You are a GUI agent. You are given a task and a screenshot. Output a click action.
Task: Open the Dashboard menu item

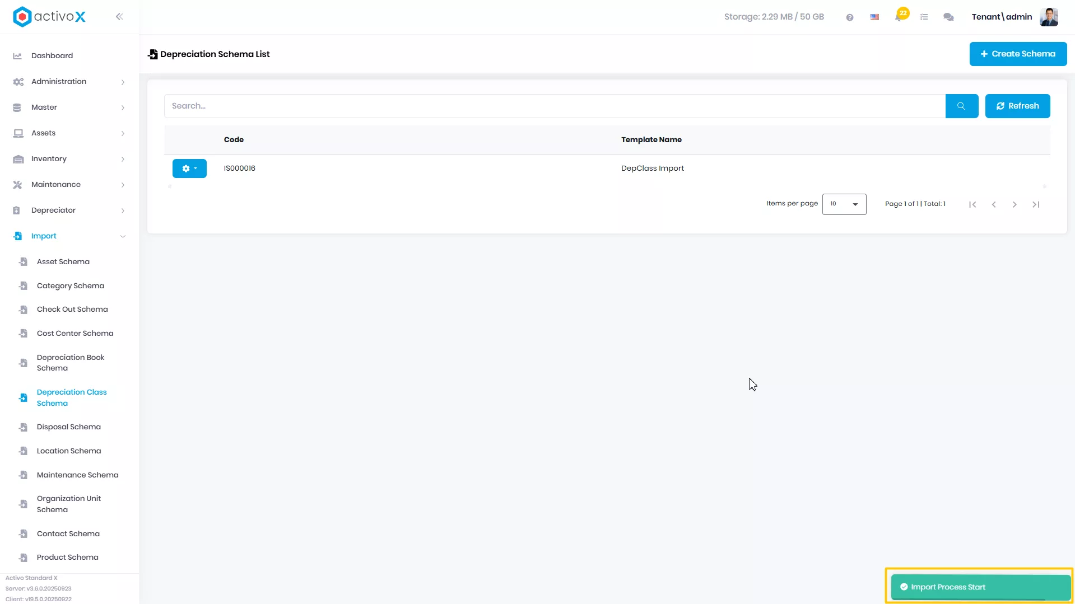point(52,56)
